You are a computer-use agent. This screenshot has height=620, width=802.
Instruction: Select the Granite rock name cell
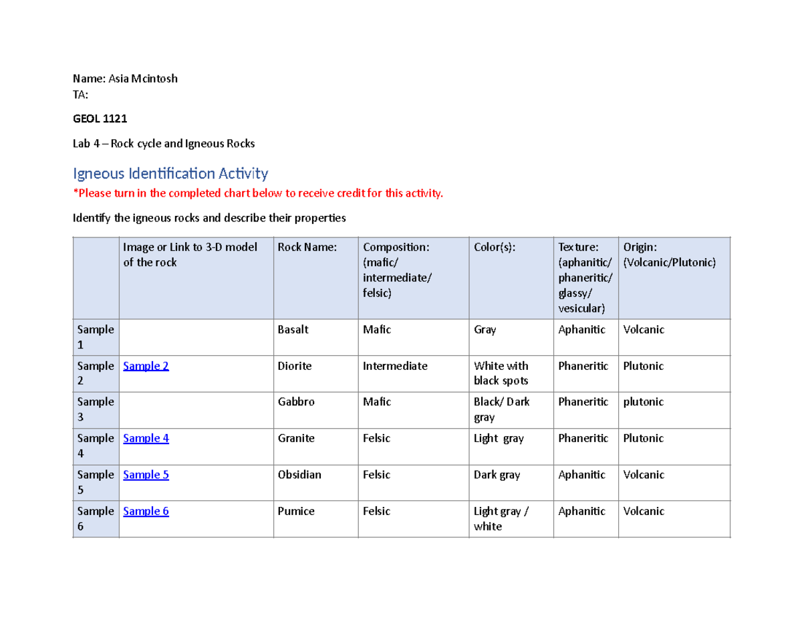pyautogui.click(x=316, y=445)
